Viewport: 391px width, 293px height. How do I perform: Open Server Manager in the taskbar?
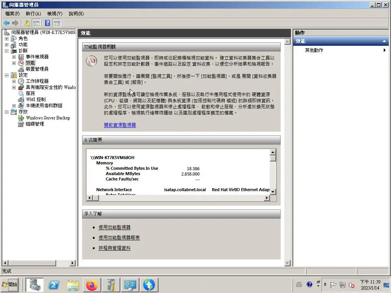pyautogui.click(x=35, y=285)
